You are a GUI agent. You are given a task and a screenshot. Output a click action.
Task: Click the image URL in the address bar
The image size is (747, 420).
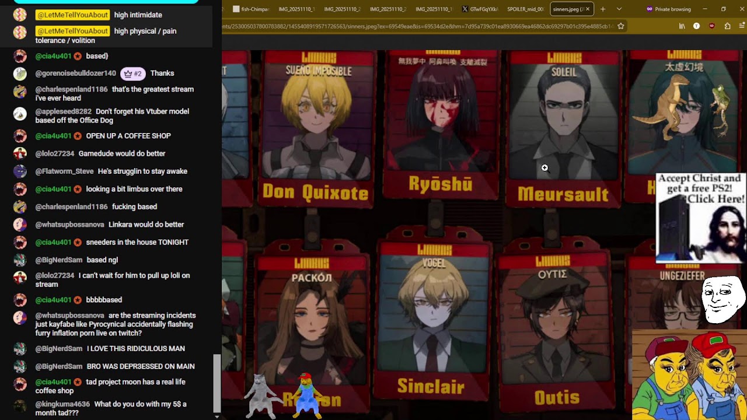click(417, 26)
